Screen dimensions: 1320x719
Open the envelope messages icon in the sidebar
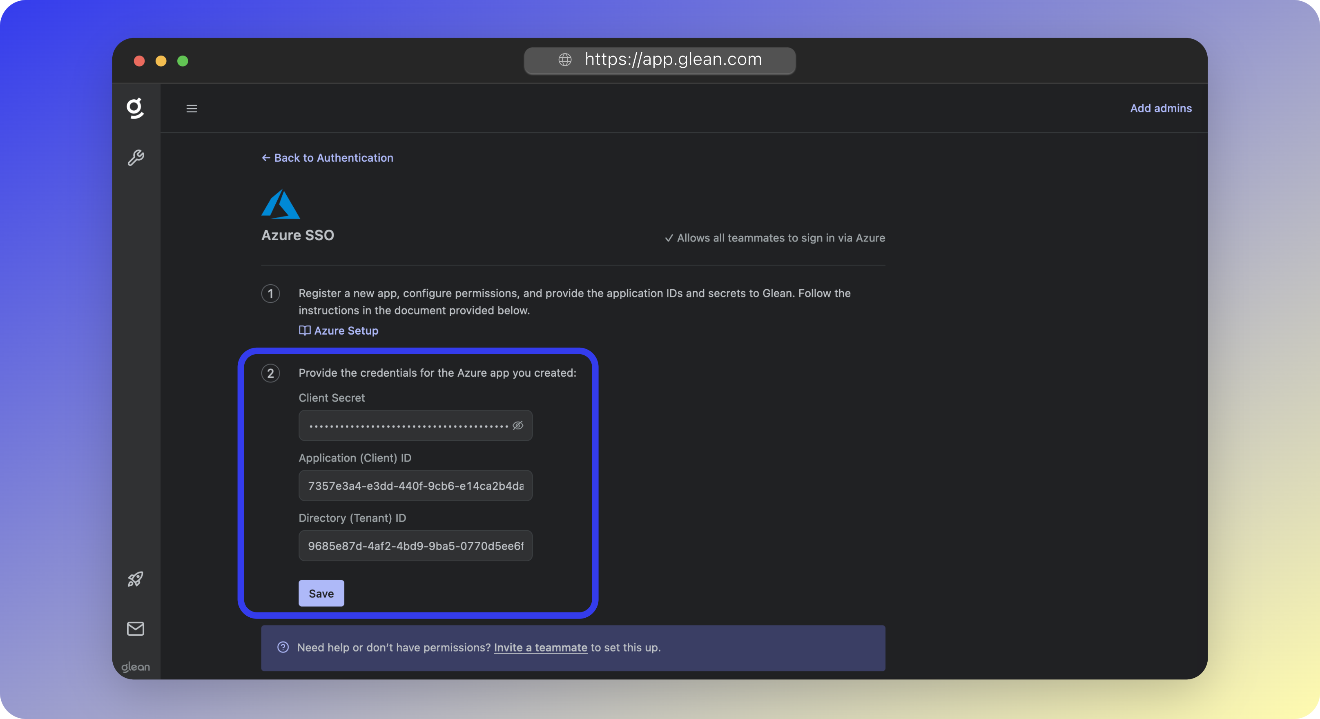tap(135, 629)
